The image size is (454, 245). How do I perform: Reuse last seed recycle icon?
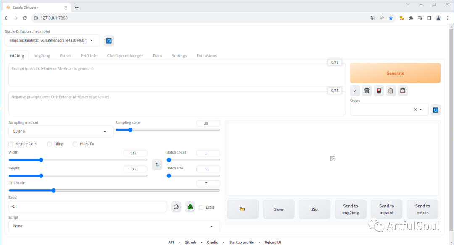(190, 207)
